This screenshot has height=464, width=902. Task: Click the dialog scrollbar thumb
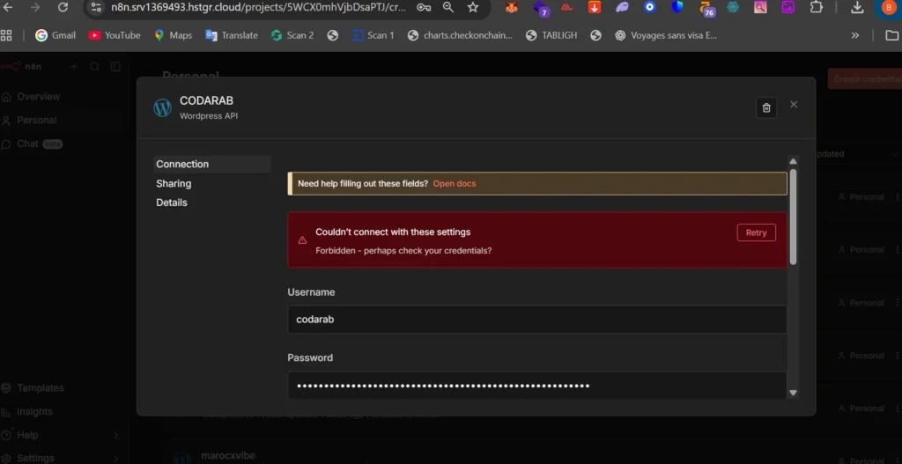(793, 217)
